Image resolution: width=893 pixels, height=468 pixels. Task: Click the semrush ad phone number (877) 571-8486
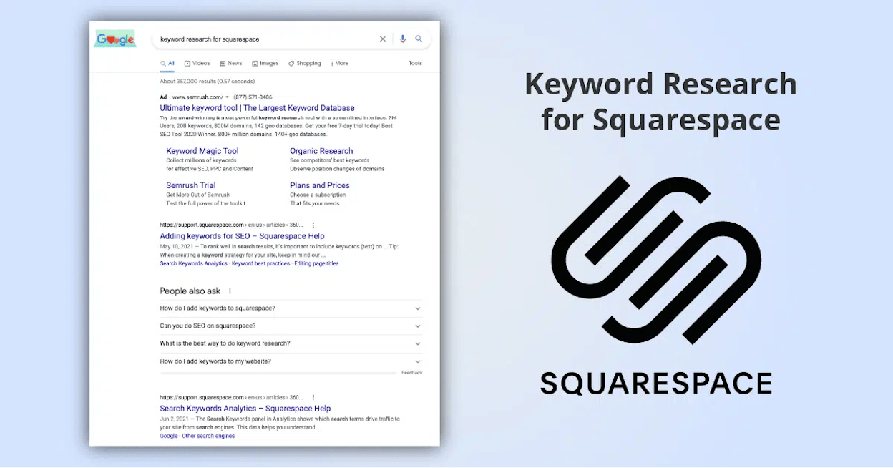click(x=253, y=97)
